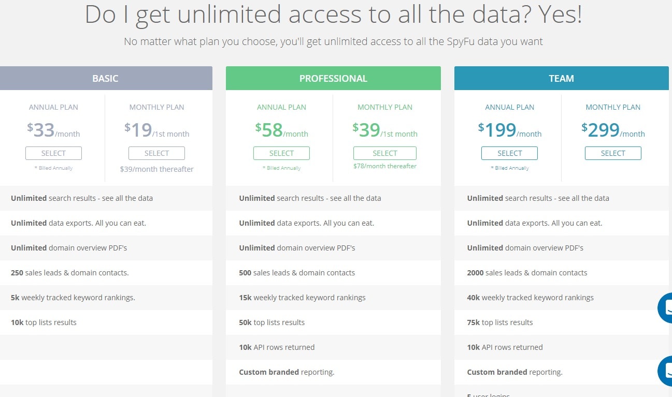Viewport: 672px width, 397px height.
Task: Pick the Professional monthly plan SELECT button
Action: pos(385,153)
